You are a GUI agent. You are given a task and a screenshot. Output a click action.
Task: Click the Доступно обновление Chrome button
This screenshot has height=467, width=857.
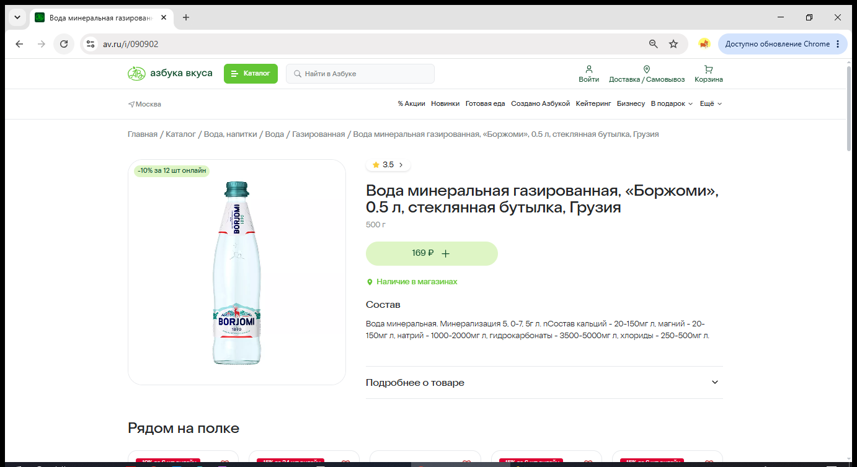click(x=783, y=44)
